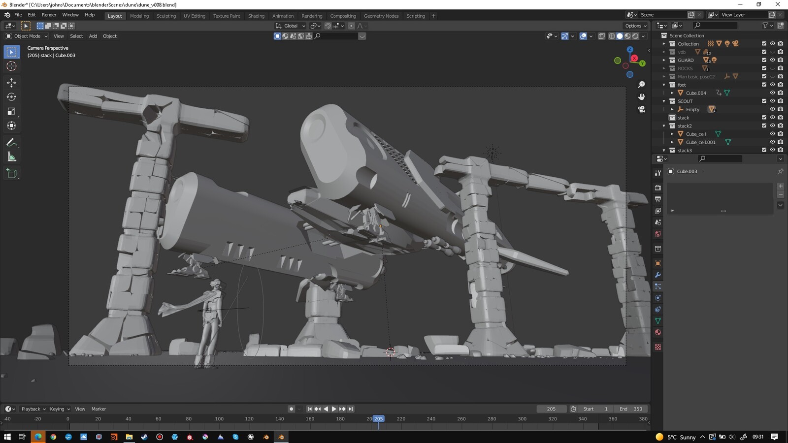
Task: Toggle snapping magnet in the header
Action: point(328,26)
